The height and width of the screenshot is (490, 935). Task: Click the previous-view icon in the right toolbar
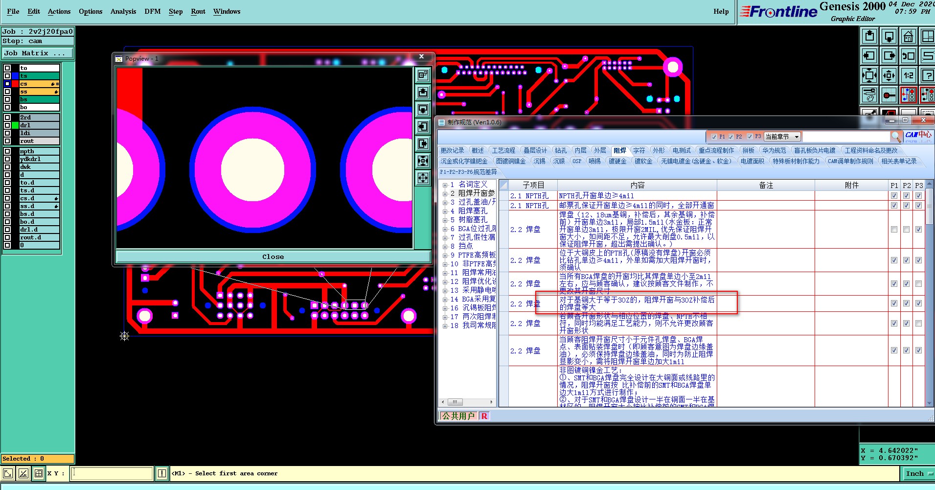909,56
